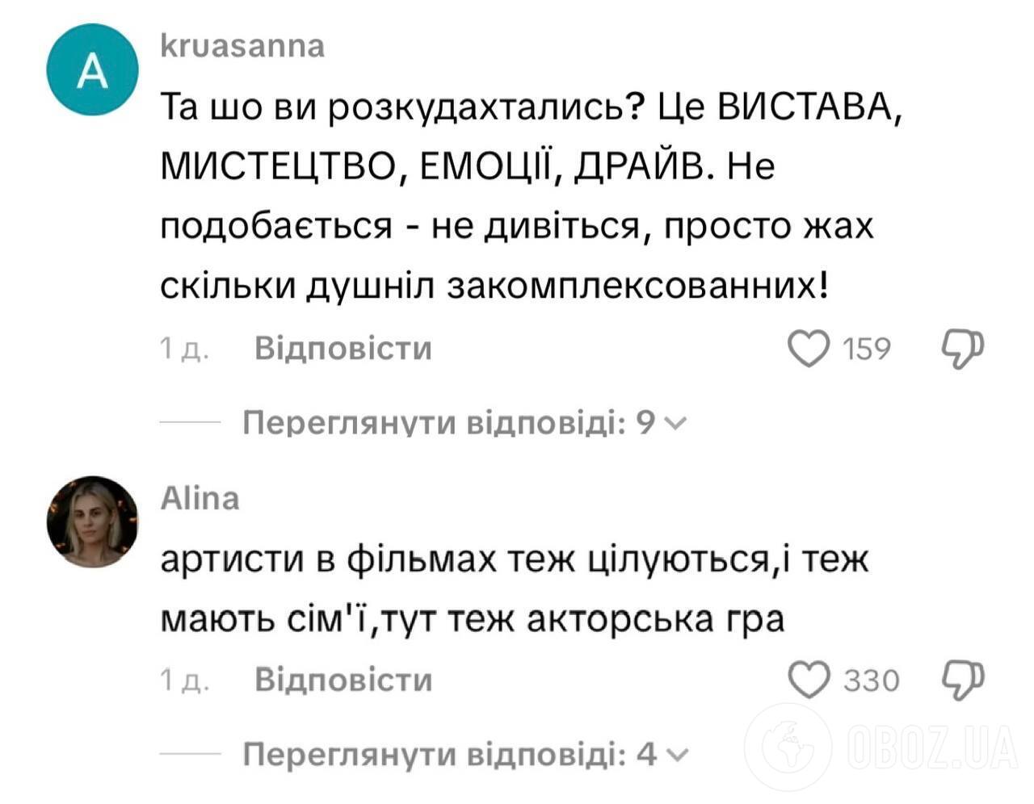Open Alina's profile picture

click(90, 521)
